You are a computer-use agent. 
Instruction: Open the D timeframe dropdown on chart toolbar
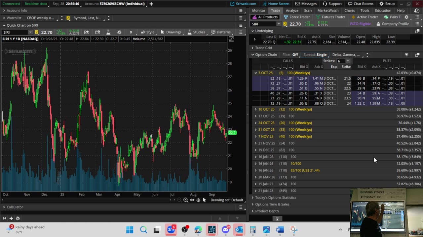click(x=131, y=32)
